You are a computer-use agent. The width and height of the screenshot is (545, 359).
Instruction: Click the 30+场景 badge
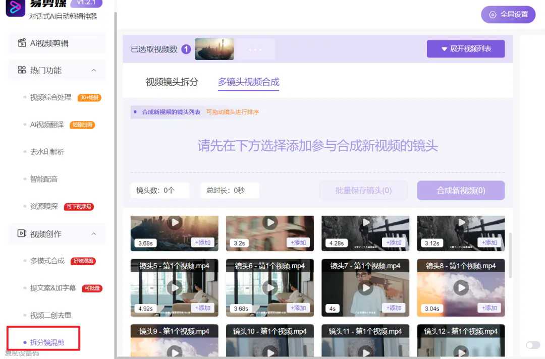[89, 97]
